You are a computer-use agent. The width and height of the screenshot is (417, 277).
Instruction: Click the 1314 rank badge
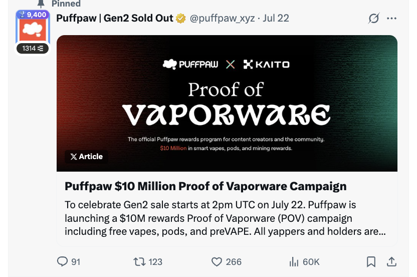coord(33,49)
